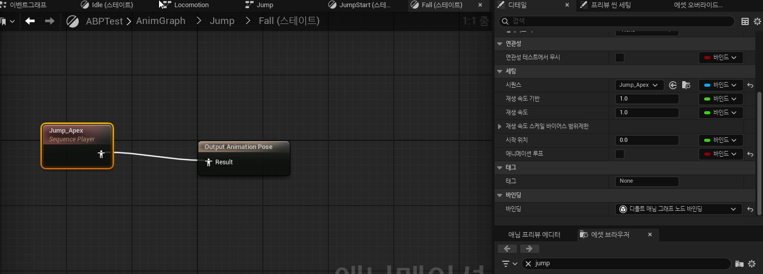Reset 애니메이션 루프 to its default
763x274 pixels.
[x=750, y=154]
